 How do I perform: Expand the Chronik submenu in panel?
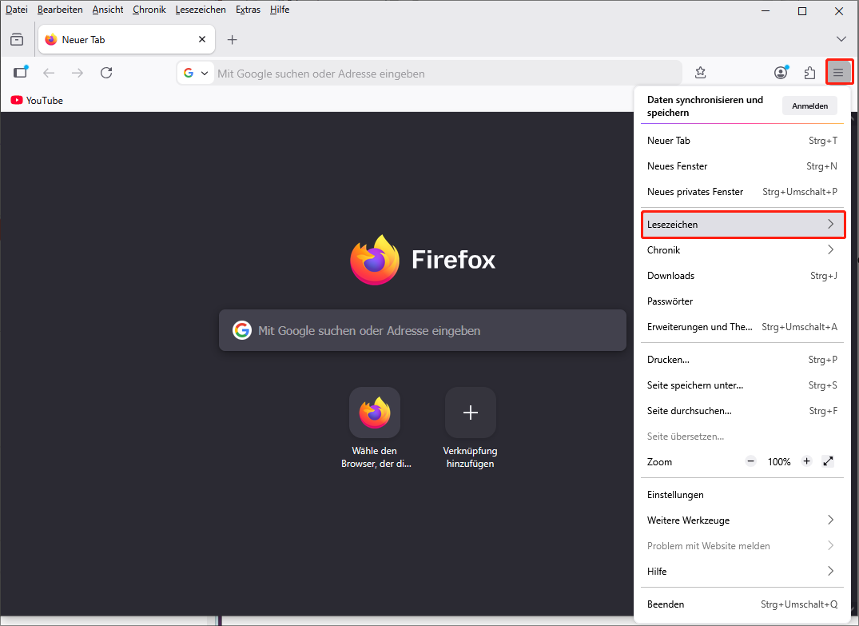pyautogui.click(x=742, y=250)
